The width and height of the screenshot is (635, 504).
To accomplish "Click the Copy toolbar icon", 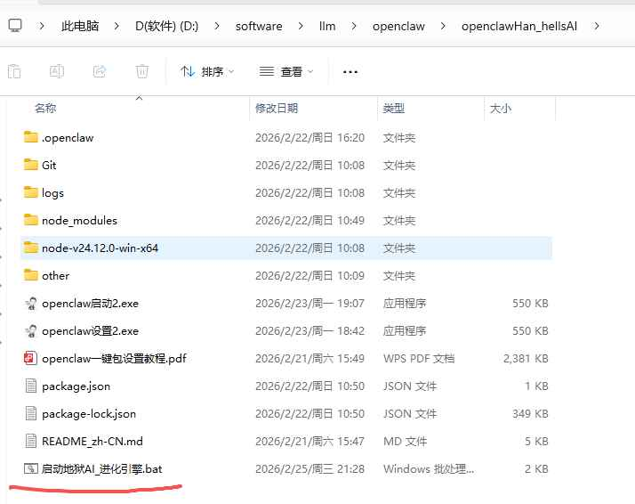I will (14, 72).
